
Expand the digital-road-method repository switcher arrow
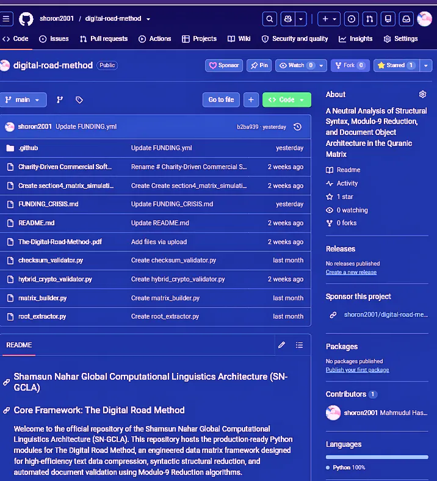pyautogui.click(x=148, y=19)
